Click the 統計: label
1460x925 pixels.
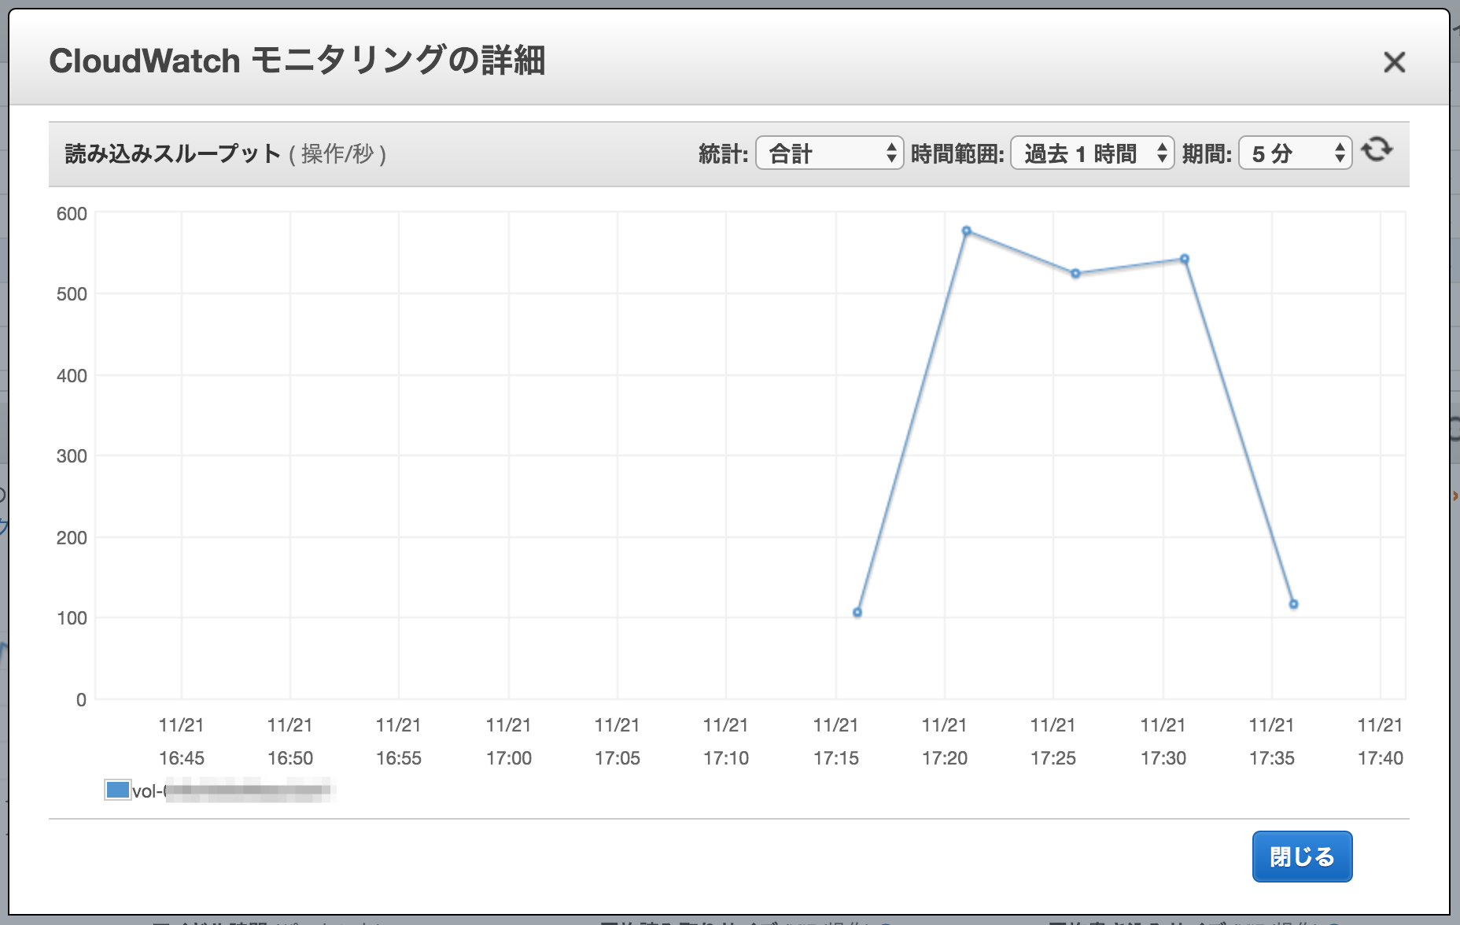click(723, 153)
